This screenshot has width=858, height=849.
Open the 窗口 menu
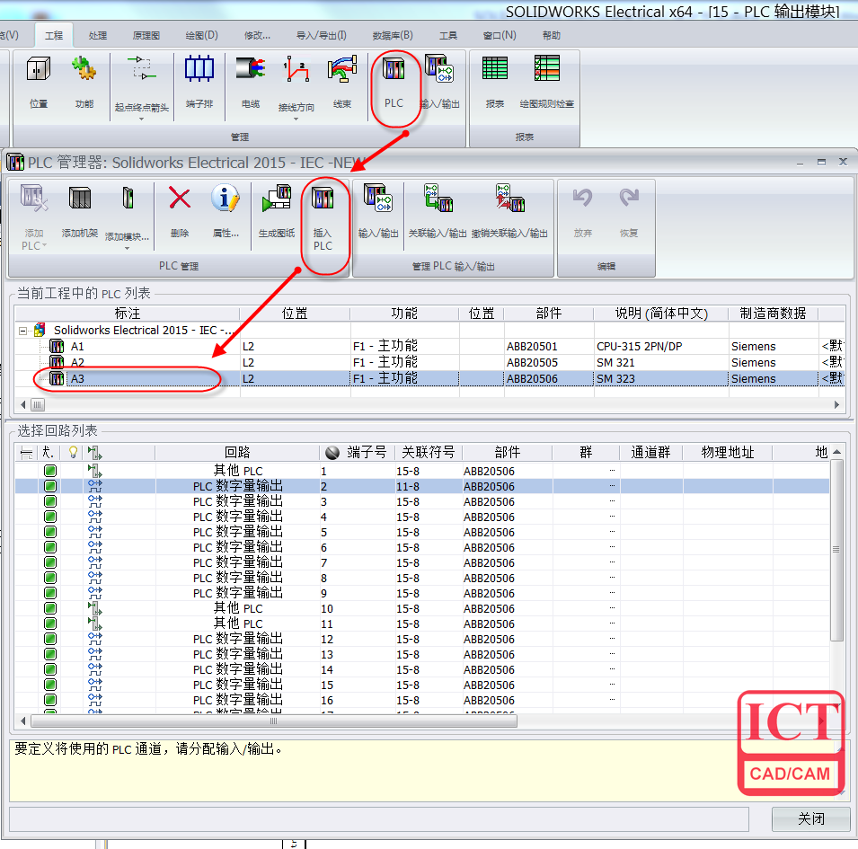[501, 35]
